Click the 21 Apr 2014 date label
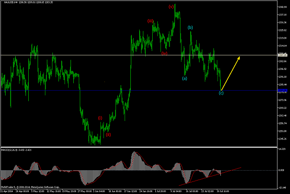This screenshot has height=194, width=290. click(x=7, y=191)
